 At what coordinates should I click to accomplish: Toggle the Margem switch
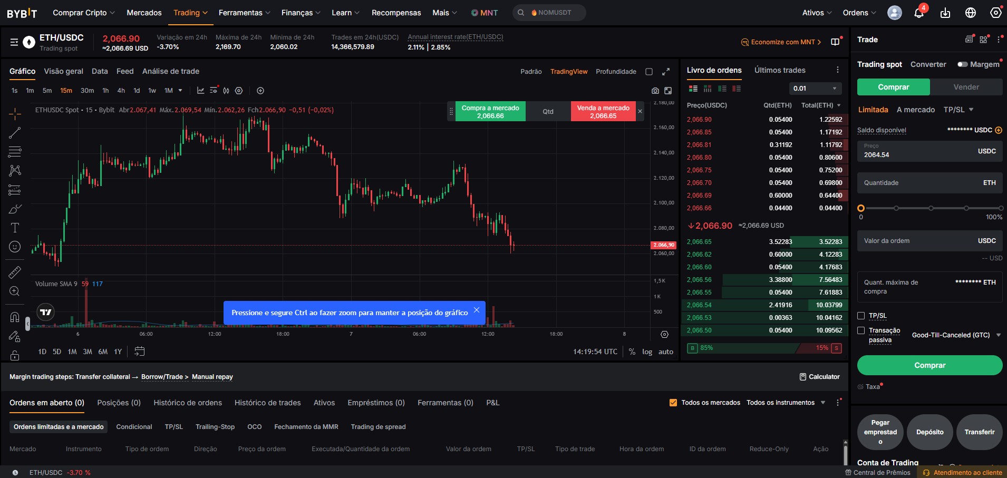pyautogui.click(x=964, y=64)
